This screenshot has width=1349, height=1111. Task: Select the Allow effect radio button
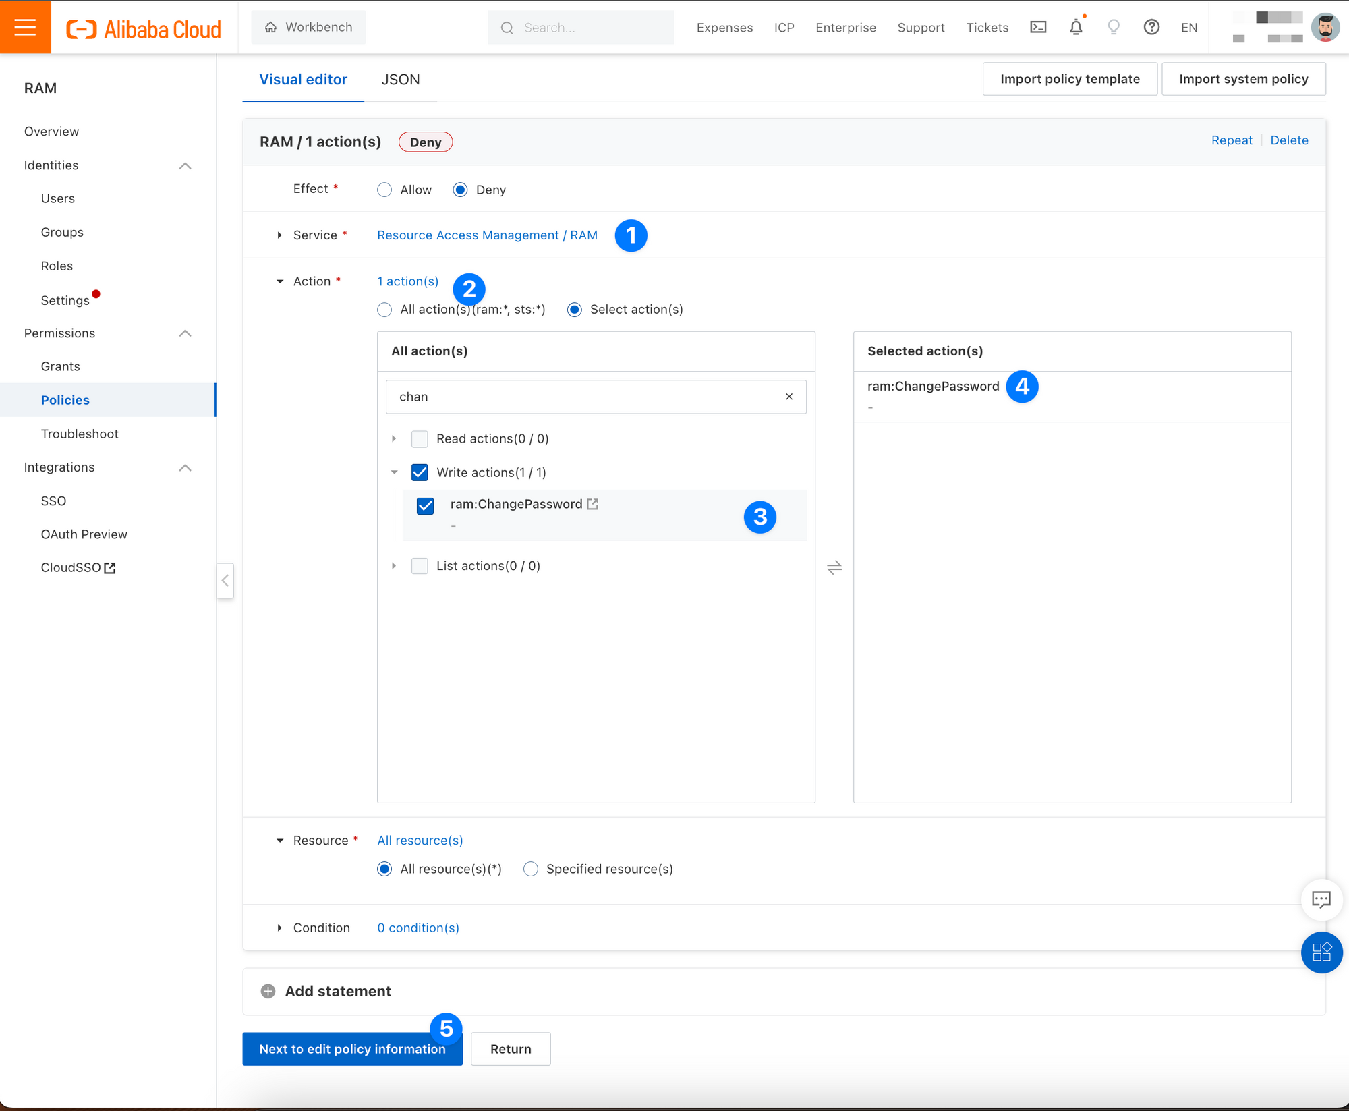(x=384, y=190)
